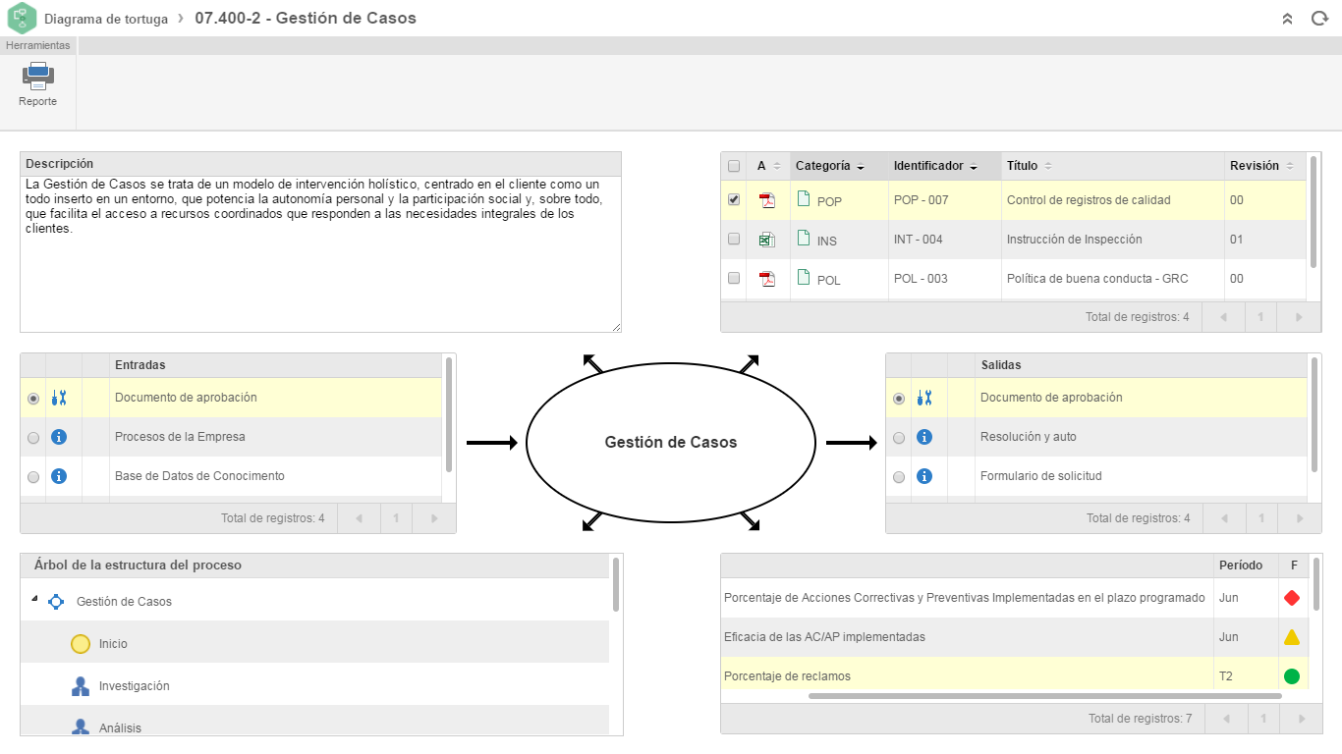Select 'Eficacia de las AC/AP implementadas' row
1342x754 pixels.
[1014, 637]
